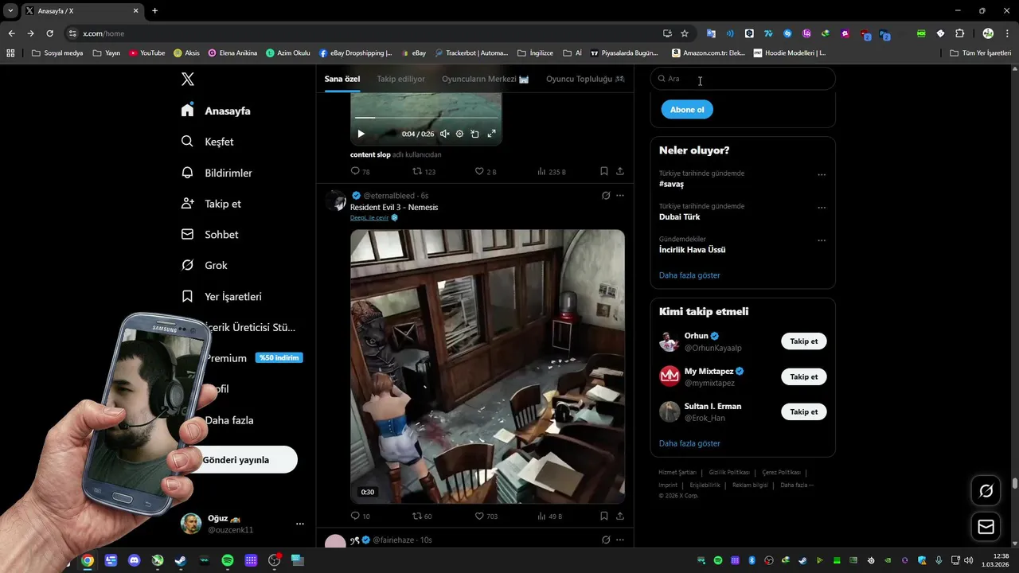The height and width of the screenshot is (573, 1019).
Task: View analytics showing 235 B views
Action: pos(551,171)
